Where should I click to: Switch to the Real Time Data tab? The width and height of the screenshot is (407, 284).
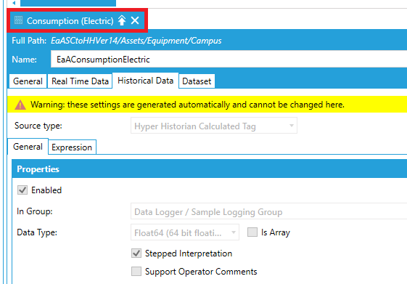point(80,81)
